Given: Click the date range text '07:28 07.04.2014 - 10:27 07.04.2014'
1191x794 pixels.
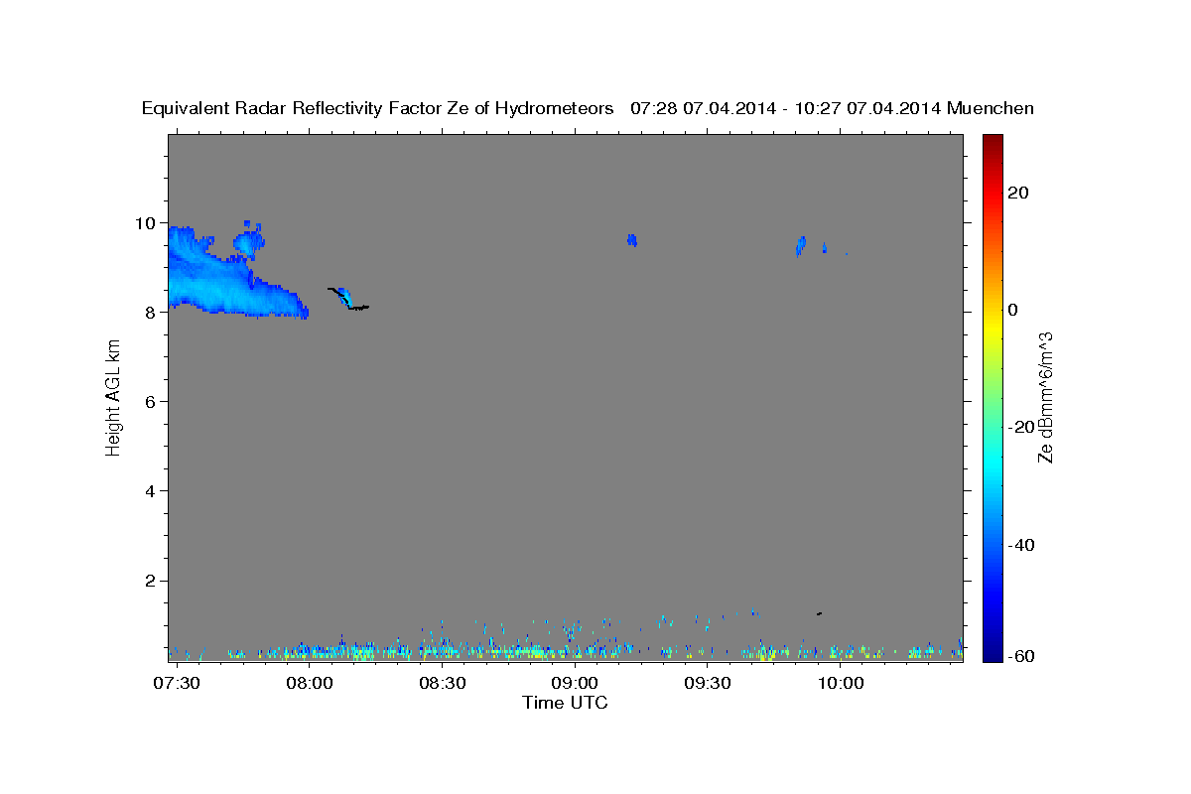Looking at the screenshot, I should 786,108.
